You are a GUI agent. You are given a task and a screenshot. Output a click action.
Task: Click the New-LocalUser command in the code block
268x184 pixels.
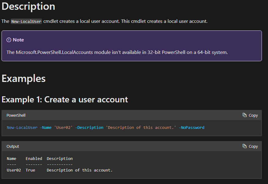22,127
